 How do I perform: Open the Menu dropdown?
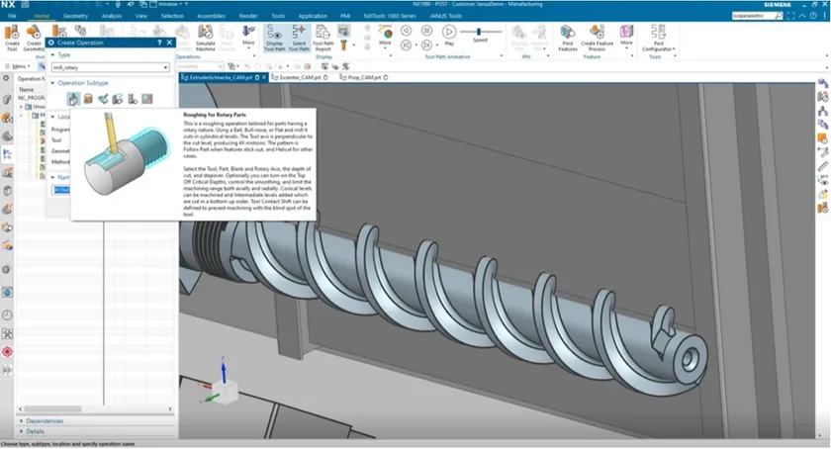point(18,67)
